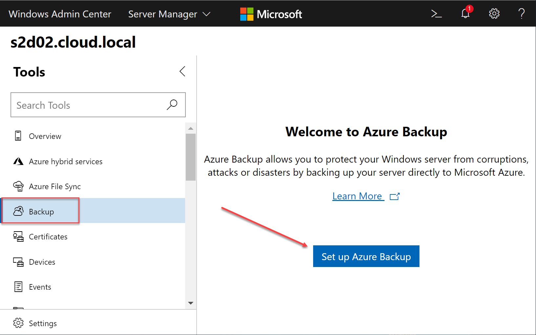
Task: Collapse the Tools panel
Action: pos(182,71)
